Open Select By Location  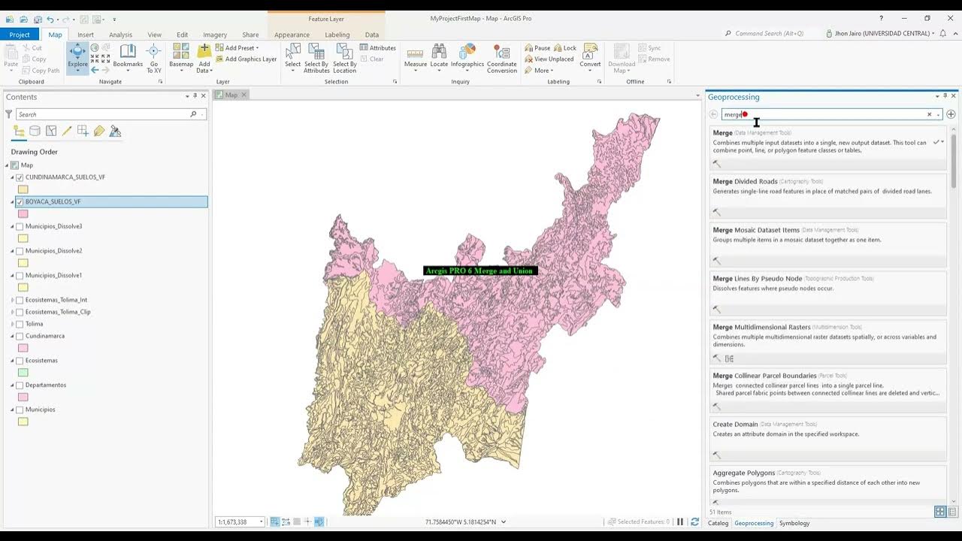pos(344,57)
